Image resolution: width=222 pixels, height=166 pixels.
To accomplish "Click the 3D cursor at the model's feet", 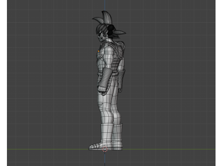I will pyautogui.click(x=105, y=149).
